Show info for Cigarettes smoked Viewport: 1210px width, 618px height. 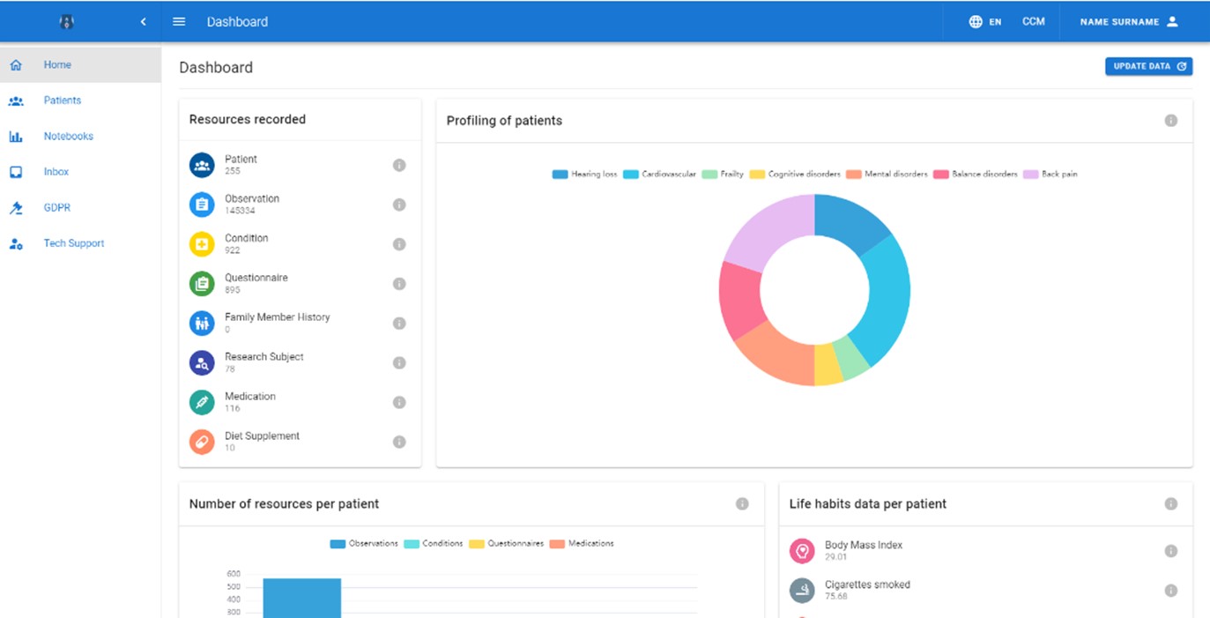click(1171, 591)
